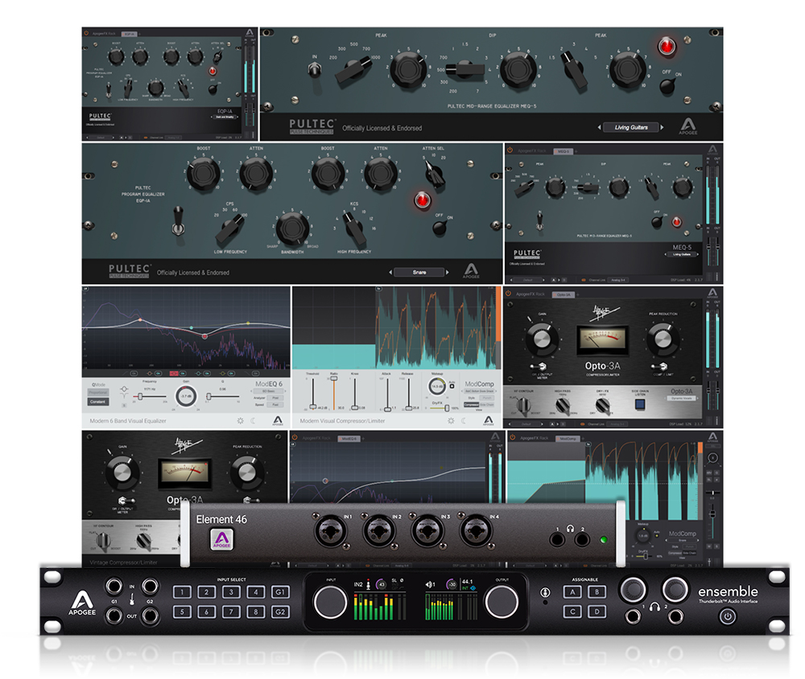Switch to the MEQ-5 tab in ApogeeFX Rack
805x679 pixels.
pos(563,151)
